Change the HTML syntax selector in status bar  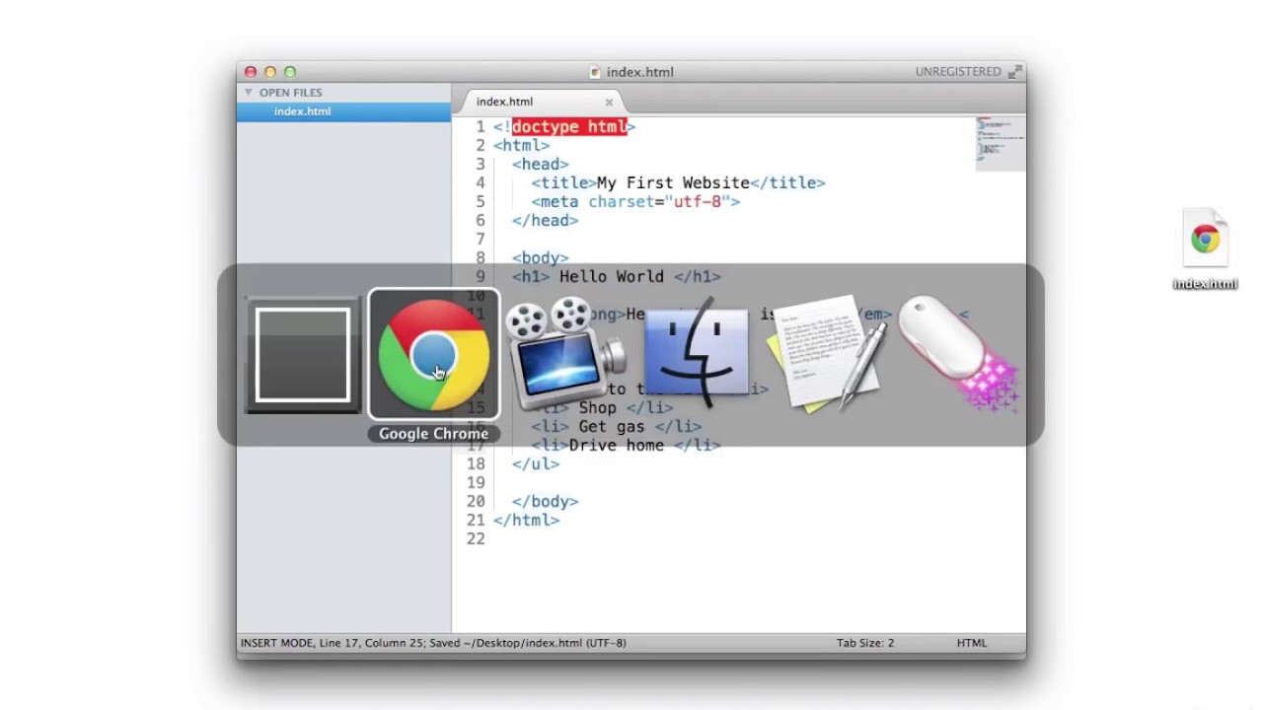pos(971,643)
